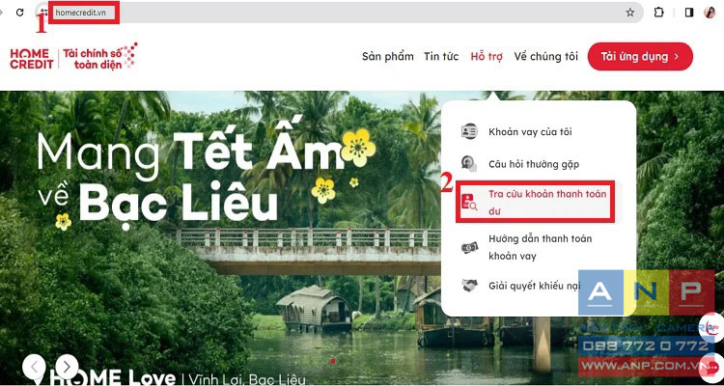Screen dimensions: 724x386
Task: Click the handshake icon for 'Giải quyết khiếu nại'
Action: pyautogui.click(x=469, y=286)
